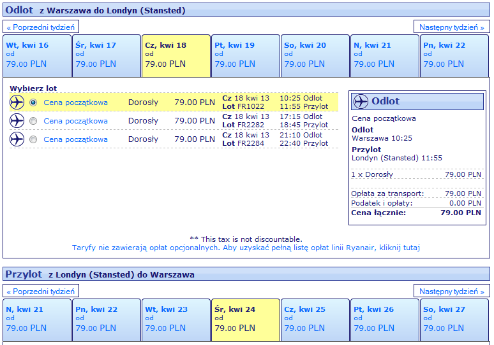Select departure tab Pn, kwi 22
494x345 pixels.
point(454,56)
